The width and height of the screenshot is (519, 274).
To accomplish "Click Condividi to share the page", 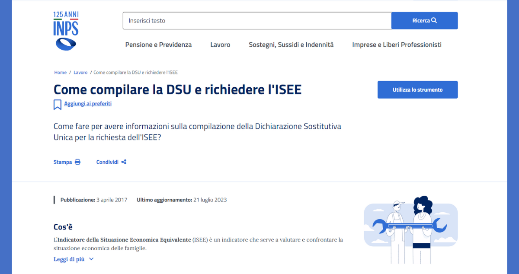I will [107, 162].
